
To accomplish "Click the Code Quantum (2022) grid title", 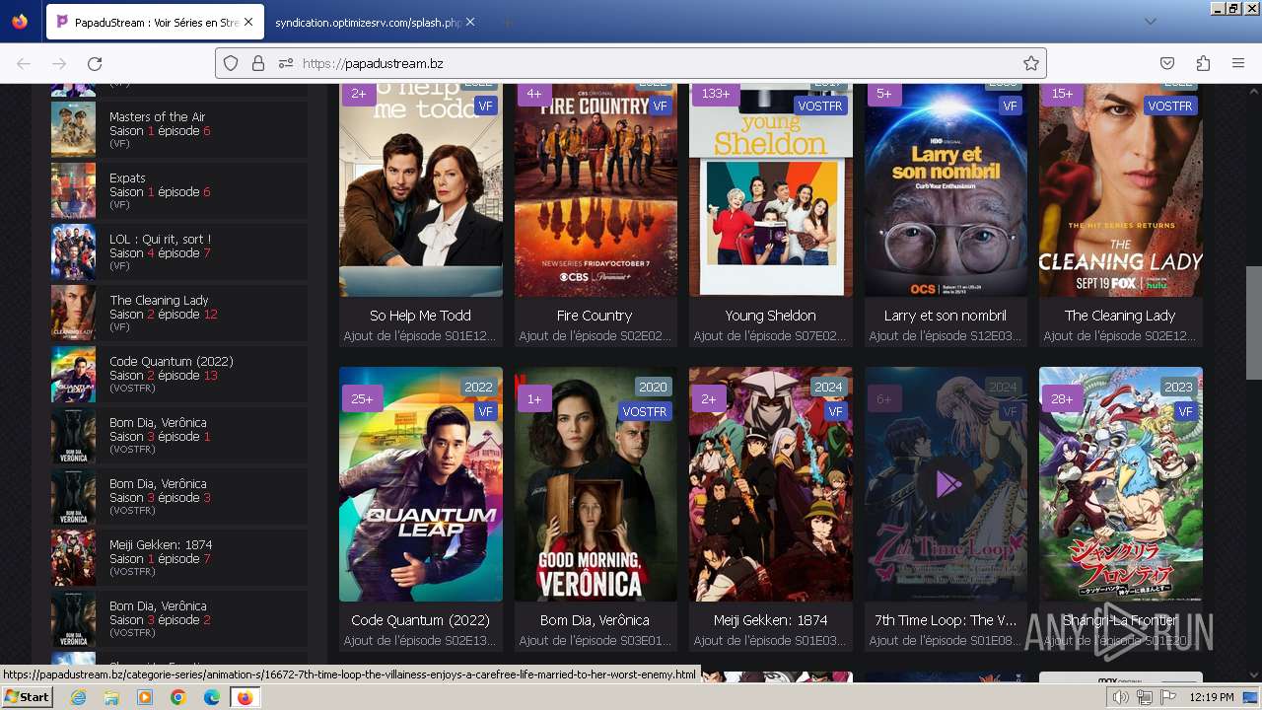I will tap(421, 620).
